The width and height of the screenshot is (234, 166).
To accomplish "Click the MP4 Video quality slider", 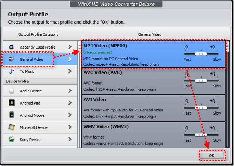I will coord(202,54).
